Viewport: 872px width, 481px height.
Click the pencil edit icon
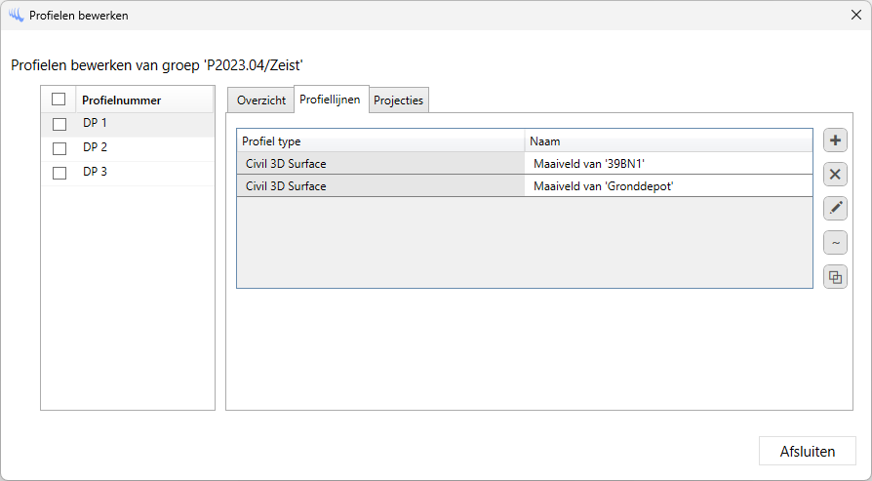(x=835, y=209)
